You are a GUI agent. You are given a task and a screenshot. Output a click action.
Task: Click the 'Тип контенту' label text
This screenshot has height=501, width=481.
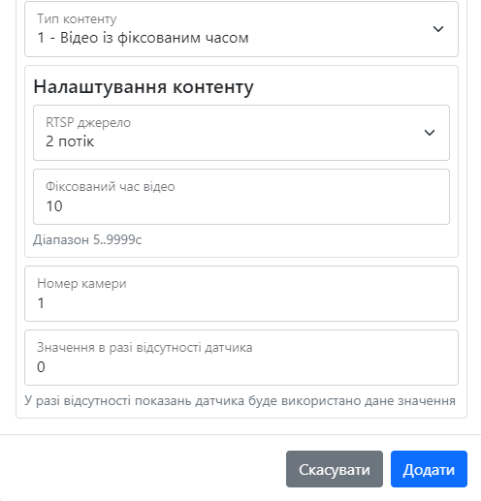point(77,19)
